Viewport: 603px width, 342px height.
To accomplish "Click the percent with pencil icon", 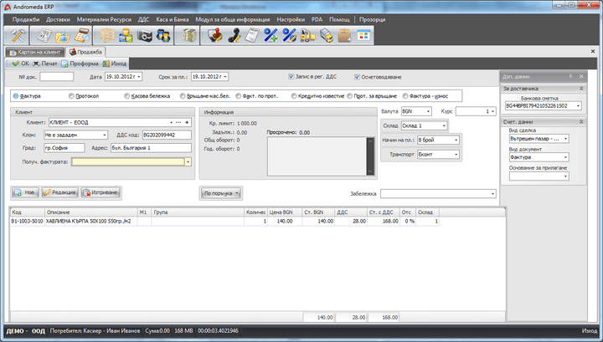I will click(289, 36).
